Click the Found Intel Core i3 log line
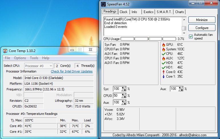The image size is (220, 139). point(137,19)
